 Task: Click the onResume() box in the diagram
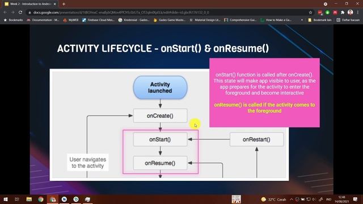click(x=160, y=163)
